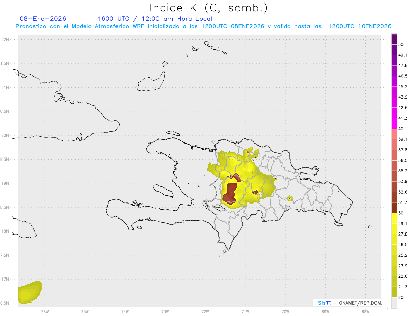Pick the magenta legend swatch between 40 and 41.3

(x=394, y=123)
